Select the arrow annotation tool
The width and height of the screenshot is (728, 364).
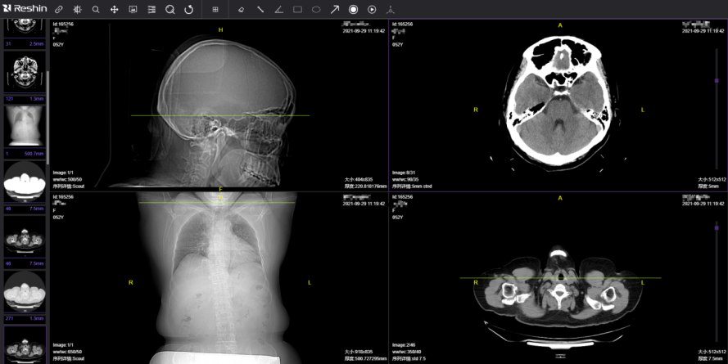pos(335,10)
